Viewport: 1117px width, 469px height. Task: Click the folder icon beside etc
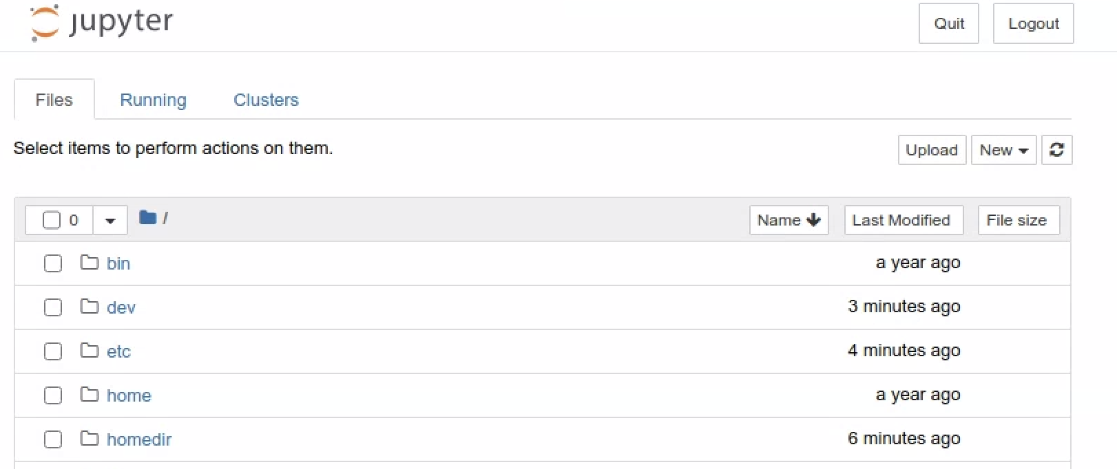(x=90, y=351)
